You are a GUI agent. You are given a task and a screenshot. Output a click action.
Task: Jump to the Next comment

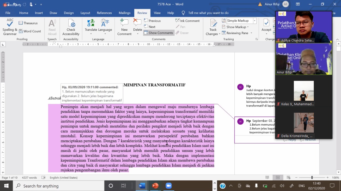(x=150, y=27)
